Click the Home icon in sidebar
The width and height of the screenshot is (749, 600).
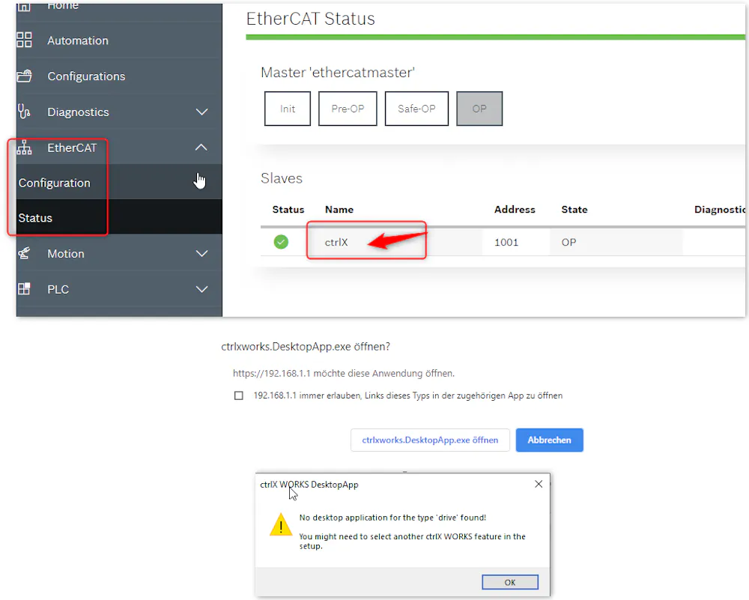pos(24,7)
